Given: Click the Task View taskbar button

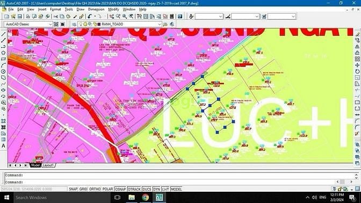Looking at the screenshot, I should point(118,198).
